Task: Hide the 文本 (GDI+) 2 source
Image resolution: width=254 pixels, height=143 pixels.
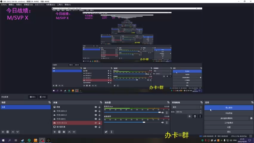Action: coord(96,115)
